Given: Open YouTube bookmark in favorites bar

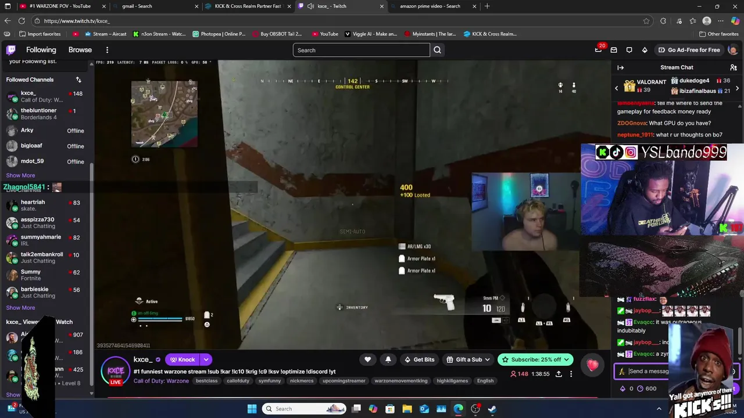Looking at the screenshot, I should (x=325, y=34).
